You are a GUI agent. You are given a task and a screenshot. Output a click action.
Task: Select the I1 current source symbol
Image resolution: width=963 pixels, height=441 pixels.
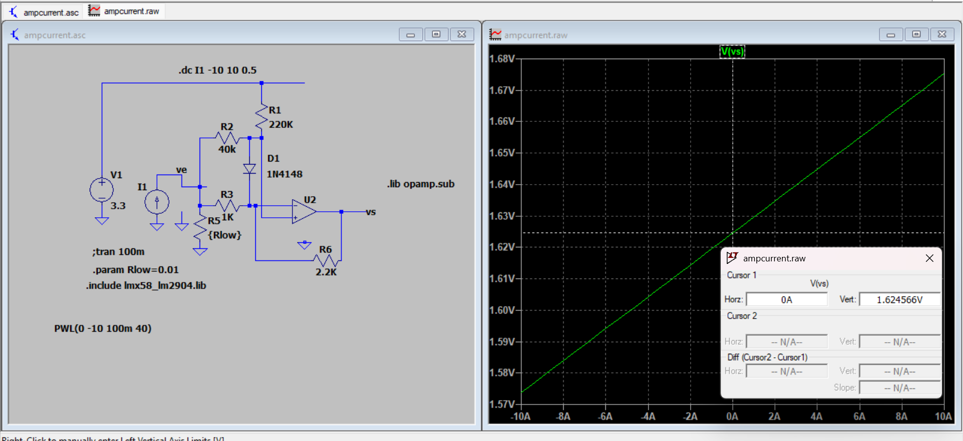point(157,202)
